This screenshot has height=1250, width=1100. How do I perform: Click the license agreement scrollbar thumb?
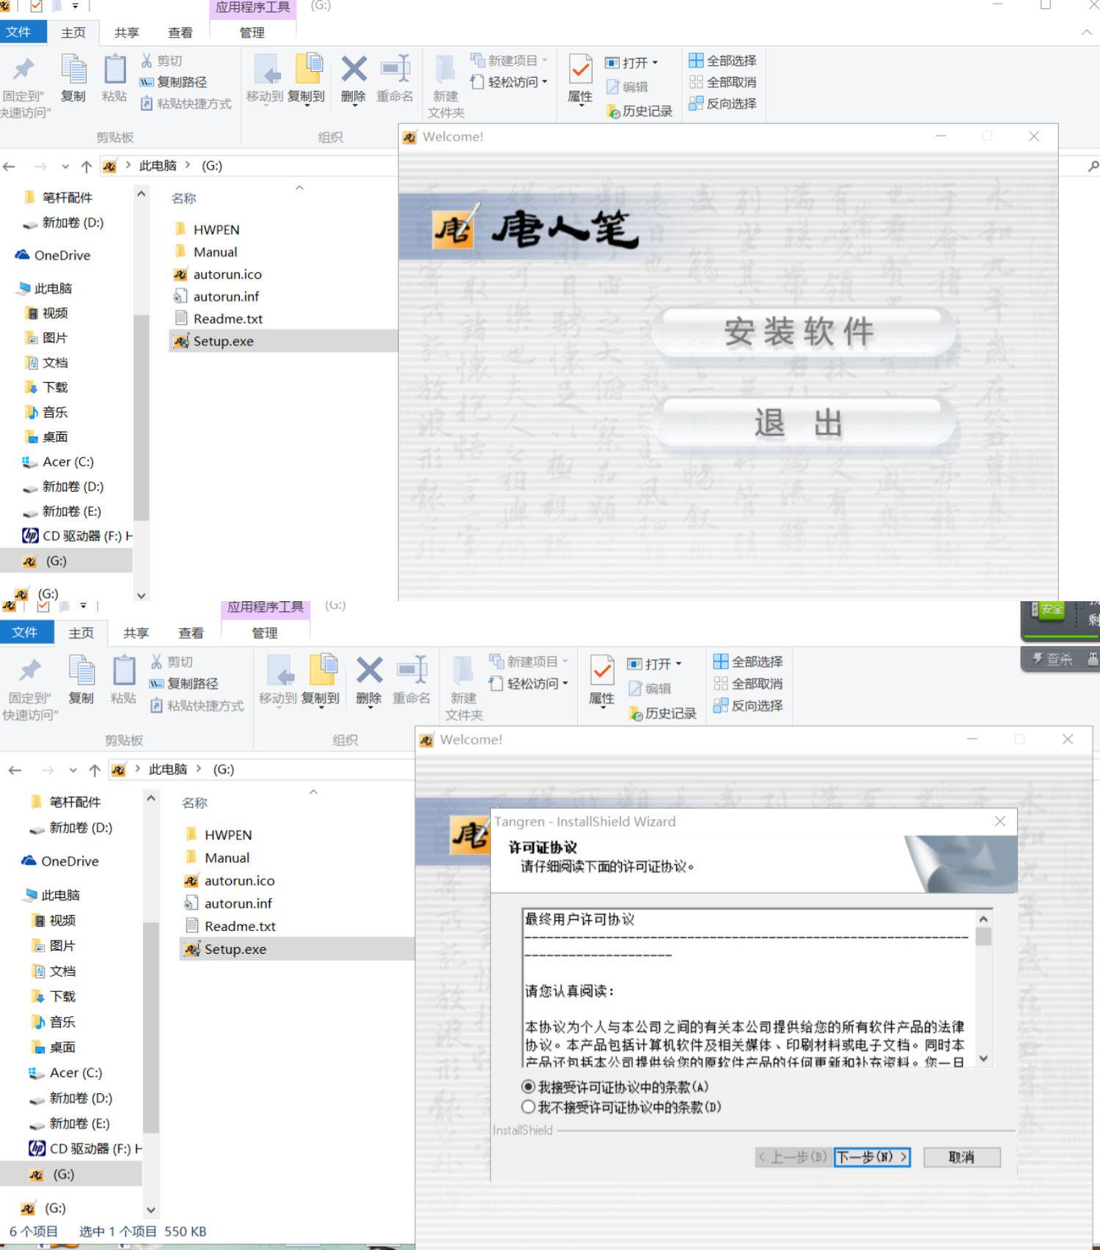coord(983,937)
